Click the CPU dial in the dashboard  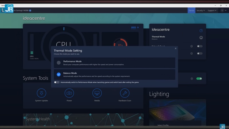[64, 38]
